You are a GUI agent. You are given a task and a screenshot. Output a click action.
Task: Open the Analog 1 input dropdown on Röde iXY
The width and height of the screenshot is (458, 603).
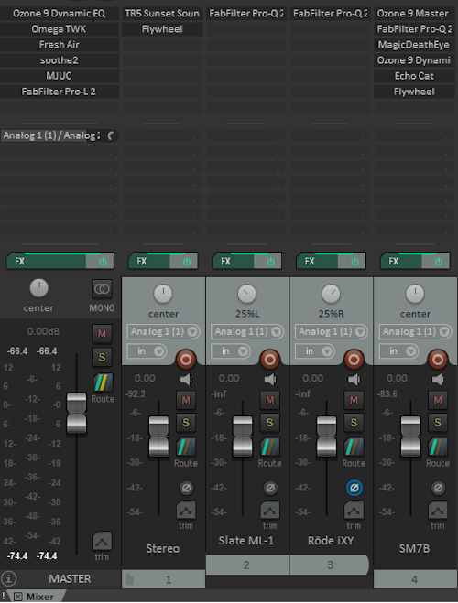(x=332, y=331)
